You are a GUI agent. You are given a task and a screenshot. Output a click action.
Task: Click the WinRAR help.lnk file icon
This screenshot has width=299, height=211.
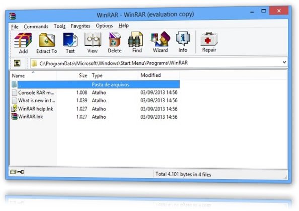click(x=14, y=109)
